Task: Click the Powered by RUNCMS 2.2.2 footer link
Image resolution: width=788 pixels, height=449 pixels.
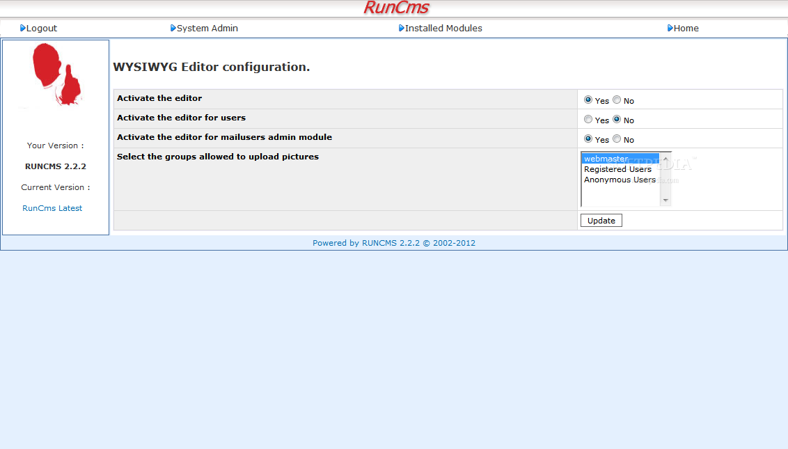Action: pos(394,243)
